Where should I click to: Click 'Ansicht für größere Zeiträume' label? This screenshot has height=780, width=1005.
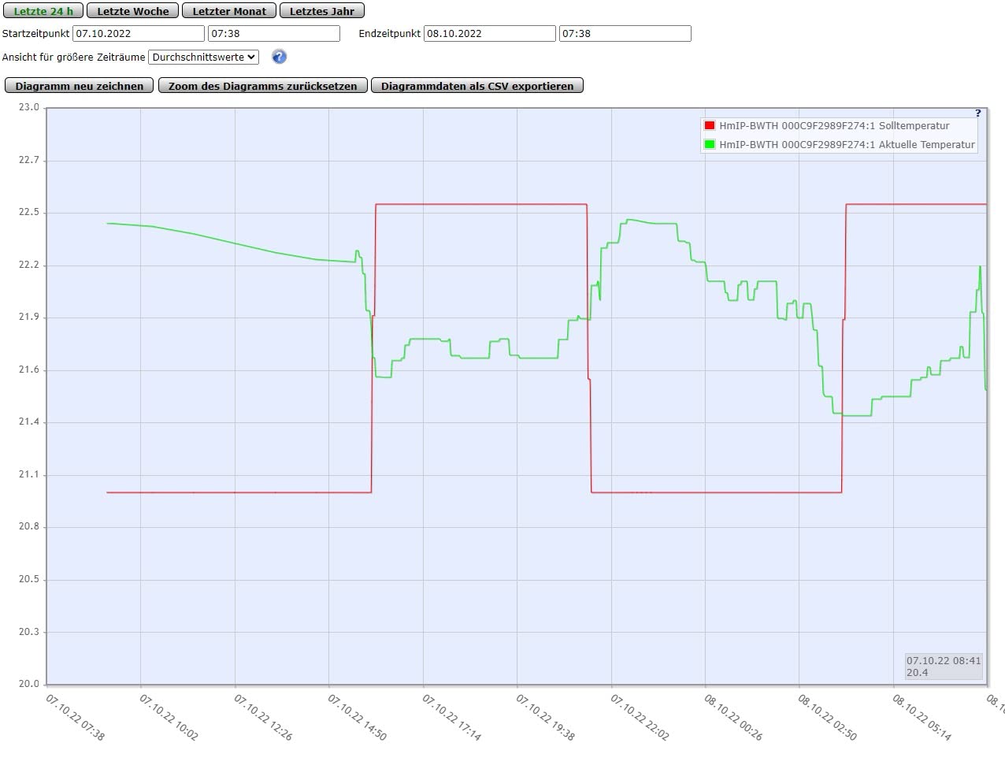pos(74,57)
